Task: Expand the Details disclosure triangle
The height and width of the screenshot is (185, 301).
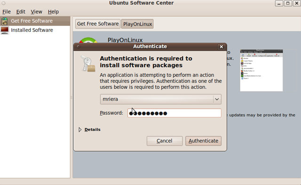Action: coord(80,130)
